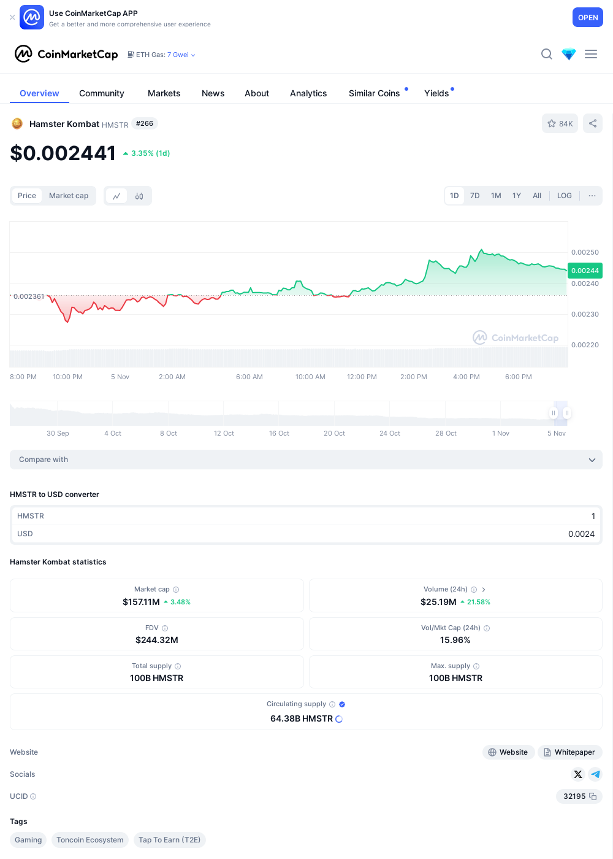
Task: Open the About tab
Action: point(257,93)
